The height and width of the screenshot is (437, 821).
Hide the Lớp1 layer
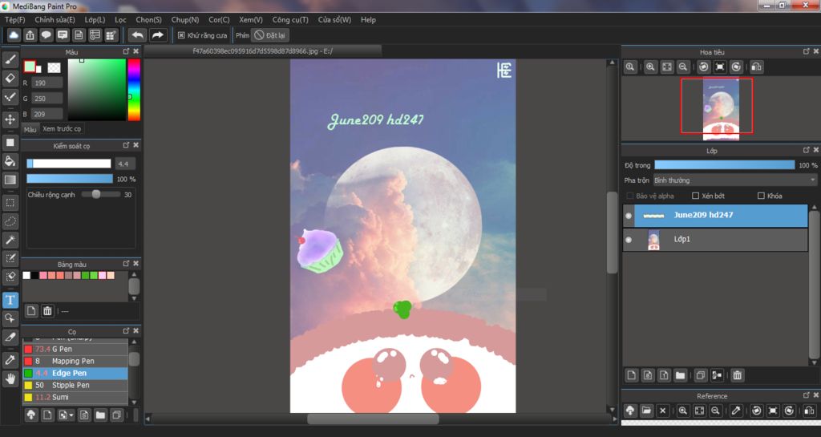click(629, 240)
